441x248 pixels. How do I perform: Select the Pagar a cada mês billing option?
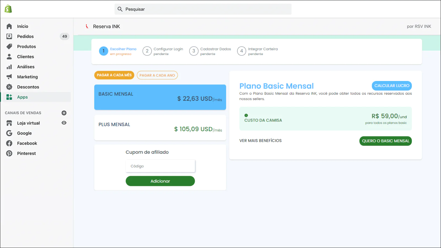(x=114, y=75)
